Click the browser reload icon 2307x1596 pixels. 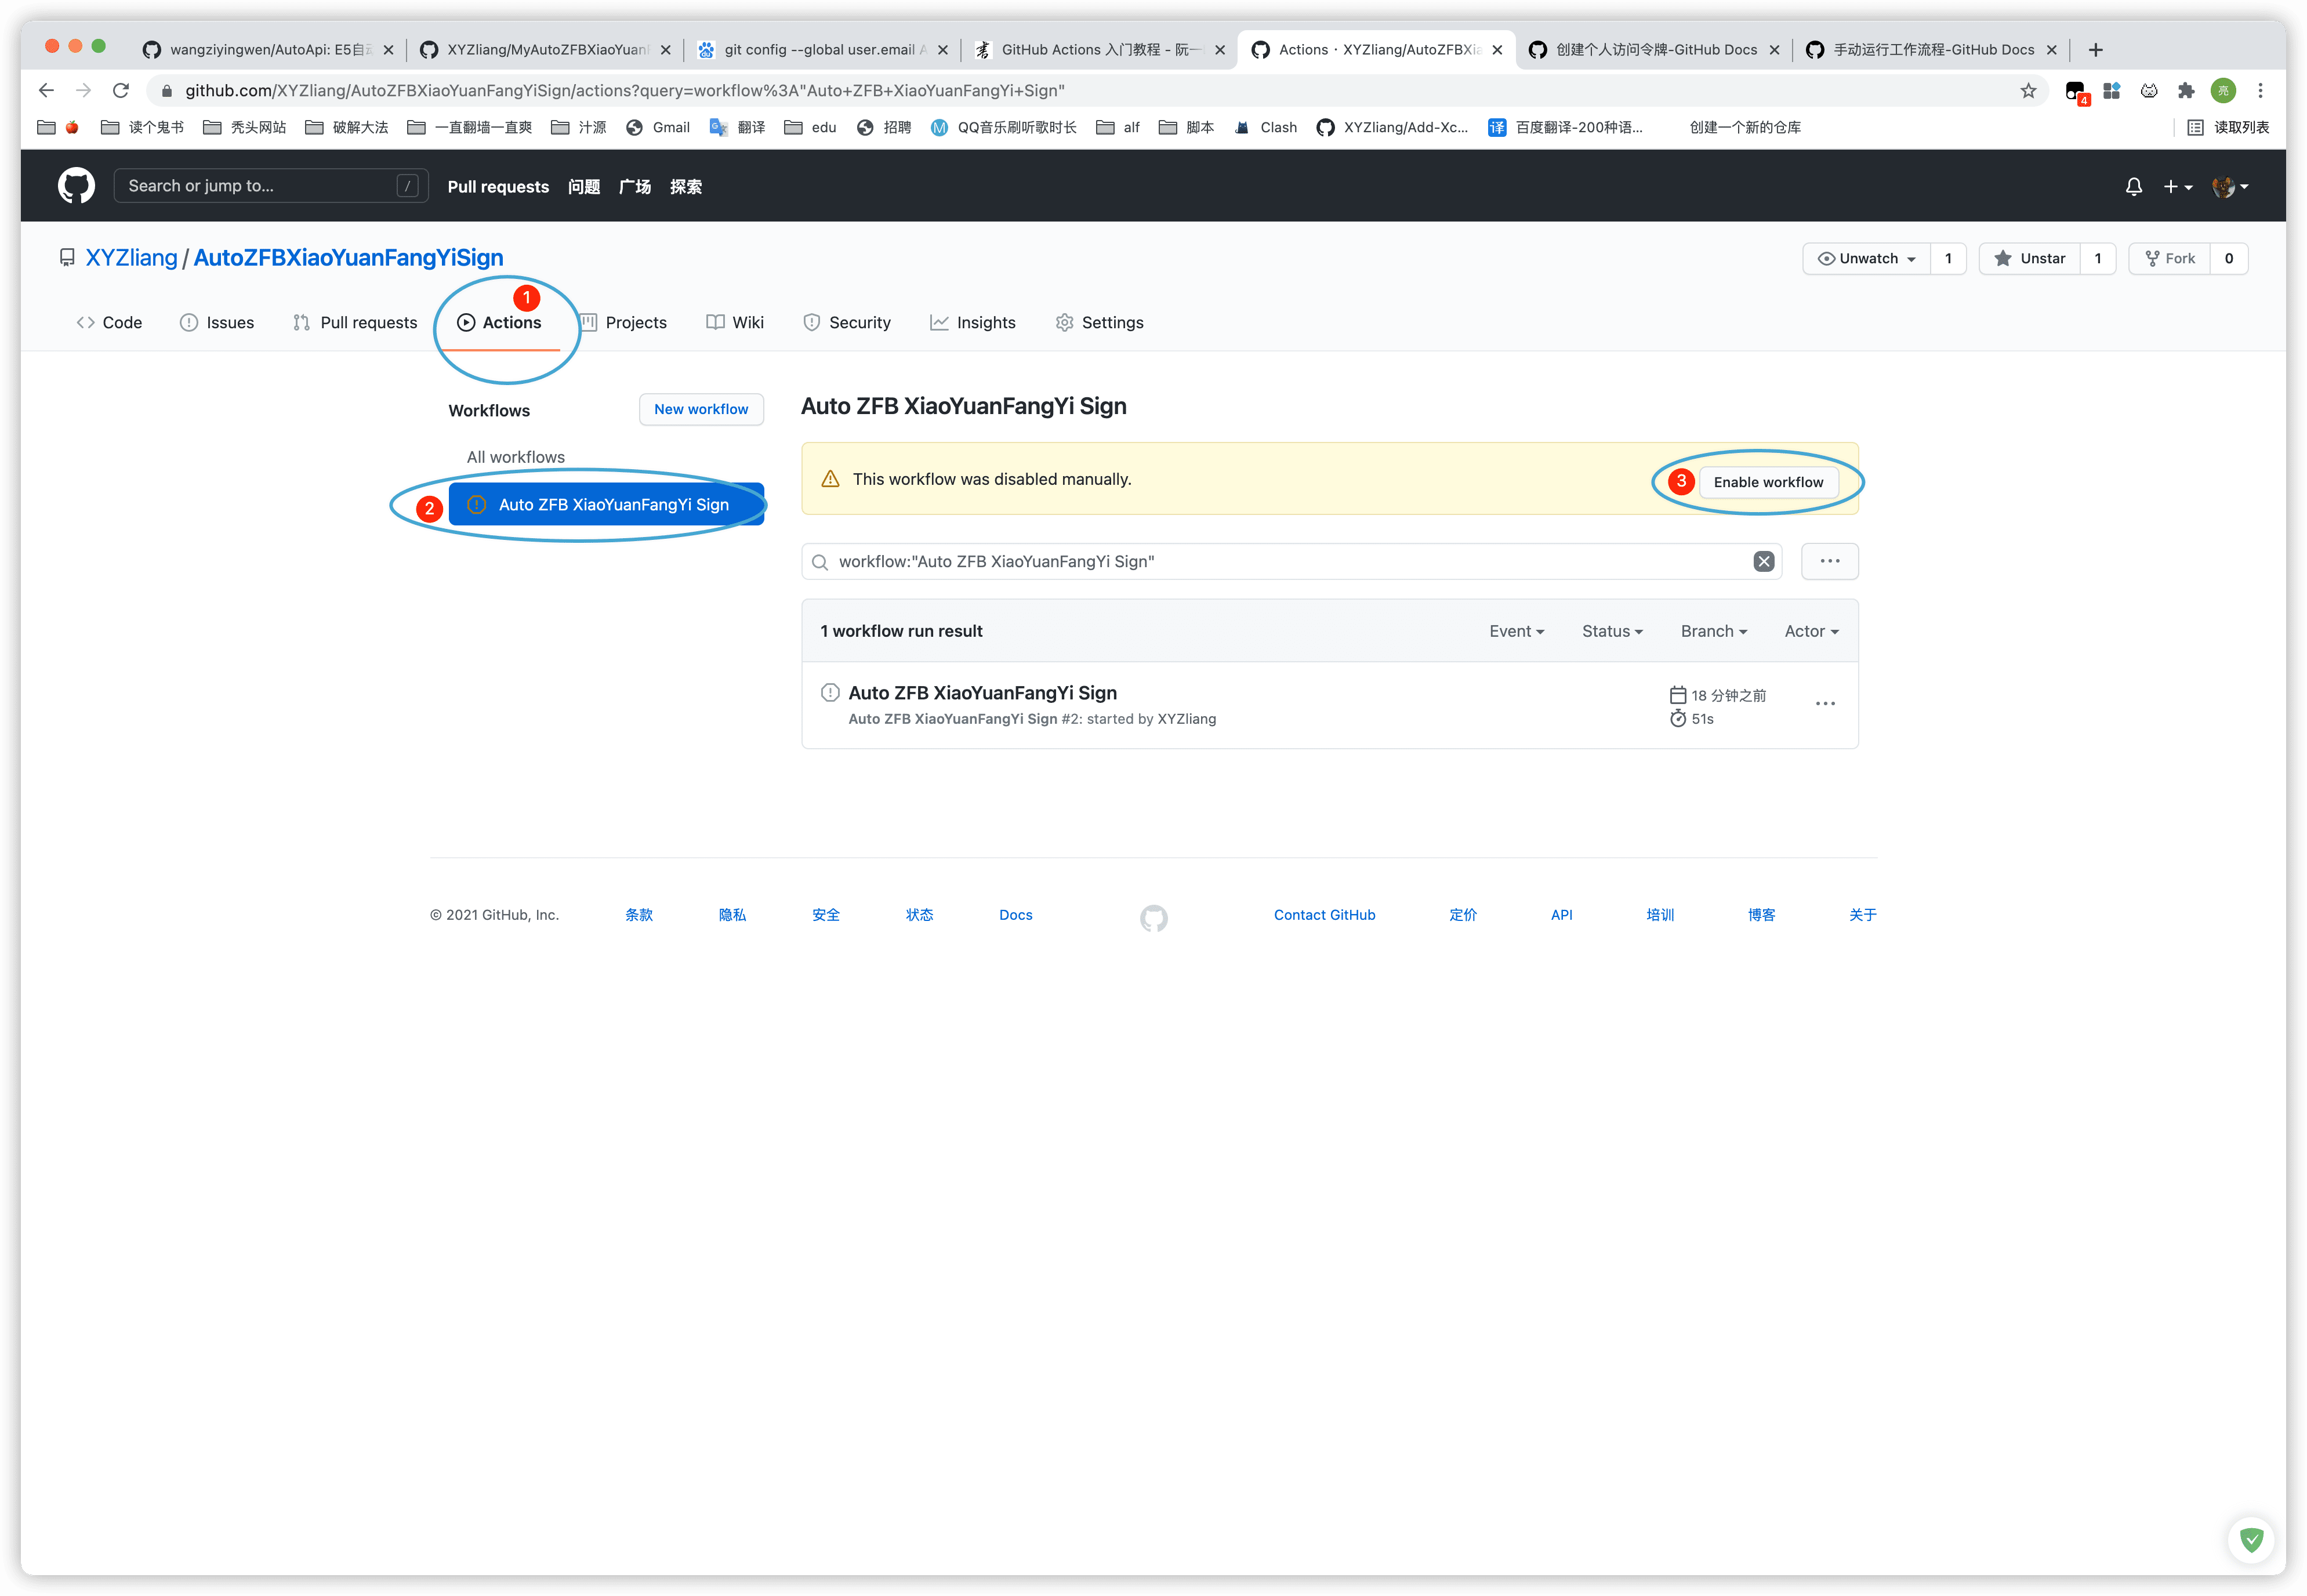[121, 91]
